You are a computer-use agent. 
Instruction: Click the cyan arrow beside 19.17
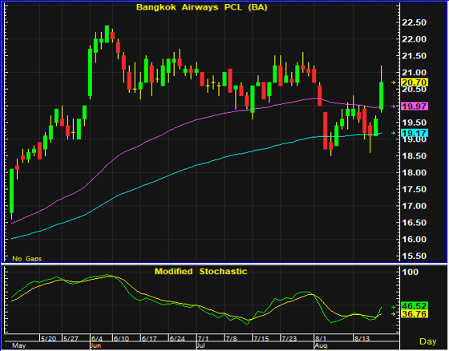394,133
